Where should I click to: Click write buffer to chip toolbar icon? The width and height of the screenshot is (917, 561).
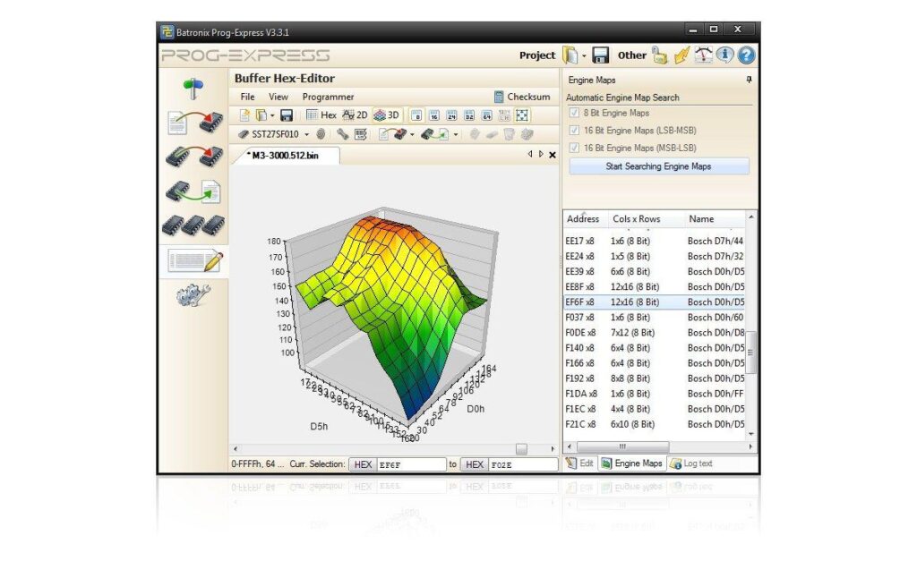coord(392,134)
